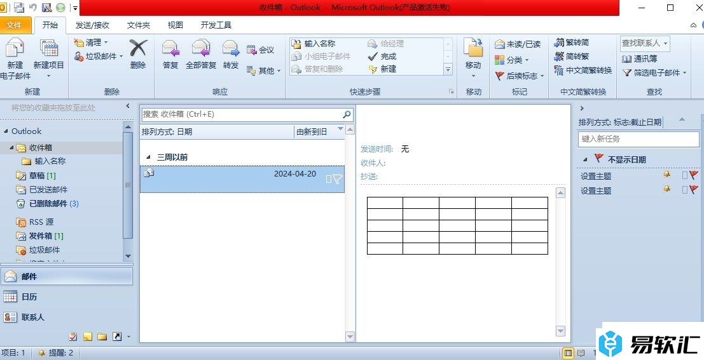Switch to 发送/接收 tab

pos(92,25)
